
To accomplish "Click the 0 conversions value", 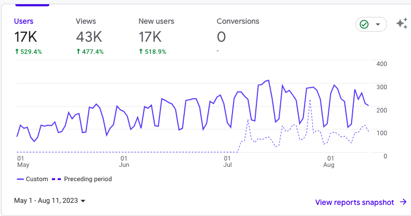I will tap(221, 36).
